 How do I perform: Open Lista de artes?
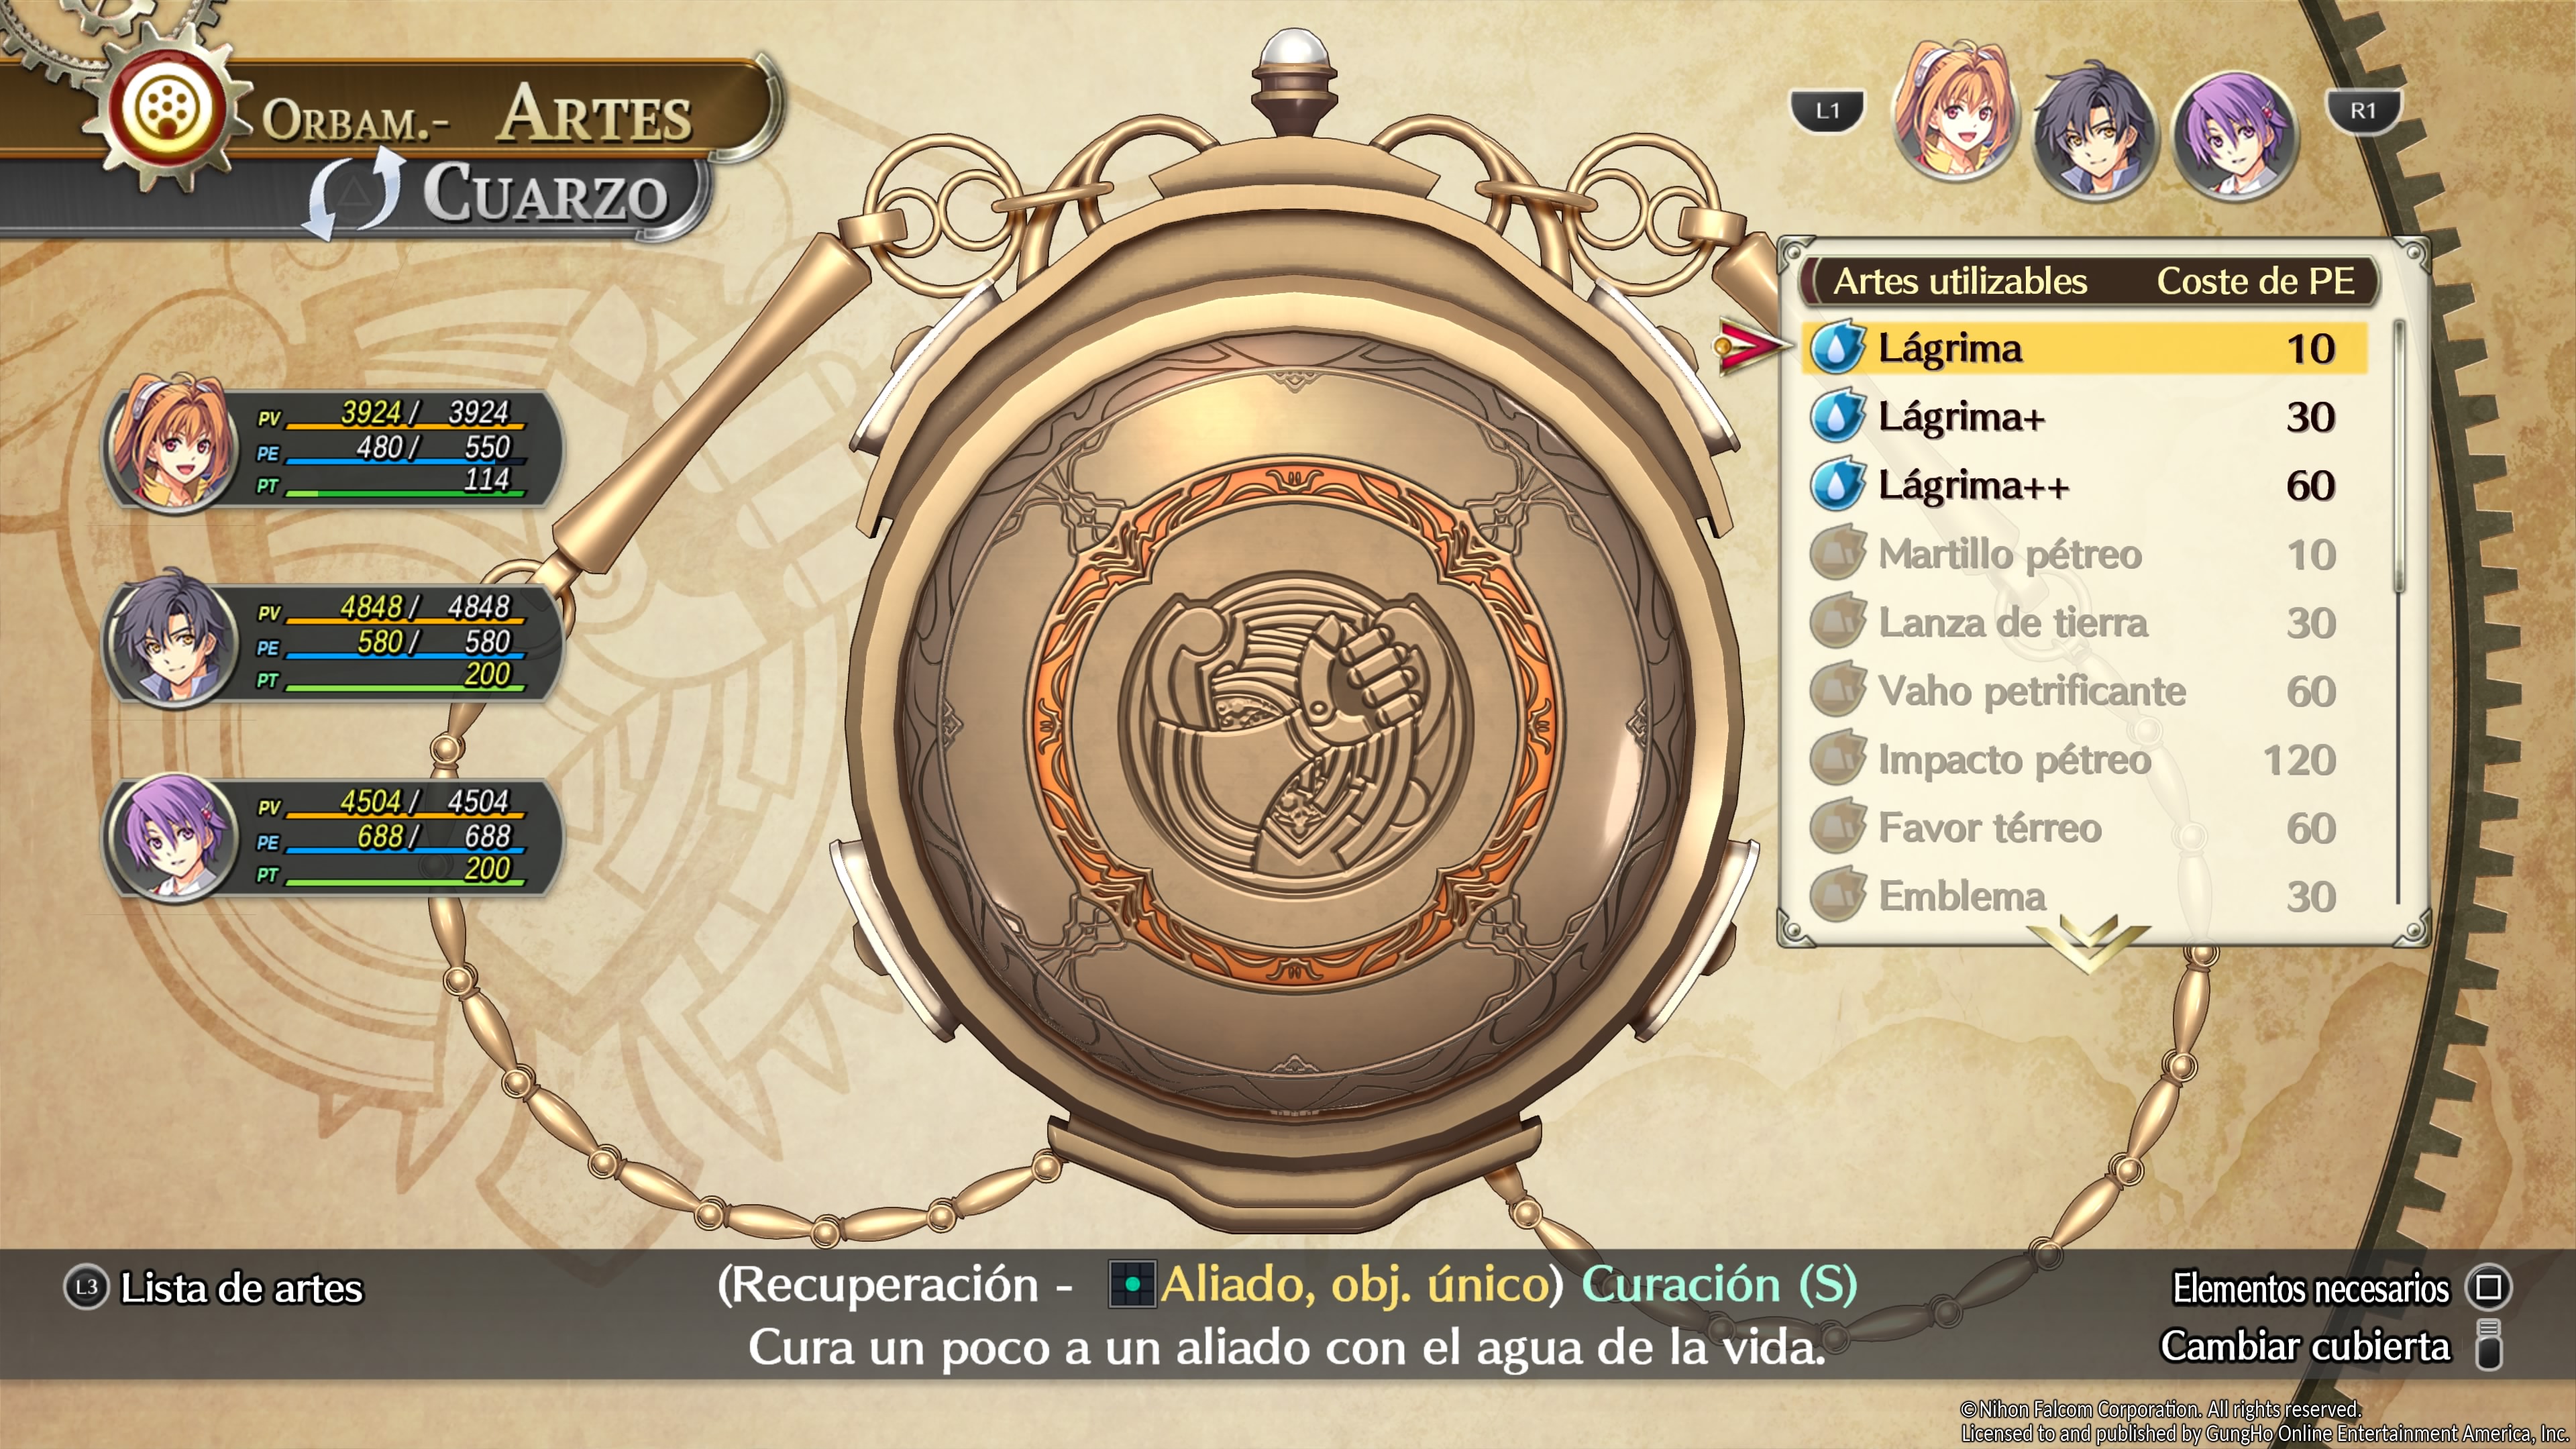coord(241,1288)
